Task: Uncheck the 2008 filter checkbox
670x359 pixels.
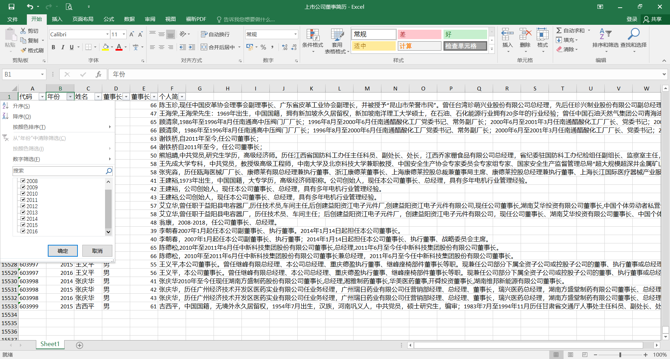Action: 23,181
